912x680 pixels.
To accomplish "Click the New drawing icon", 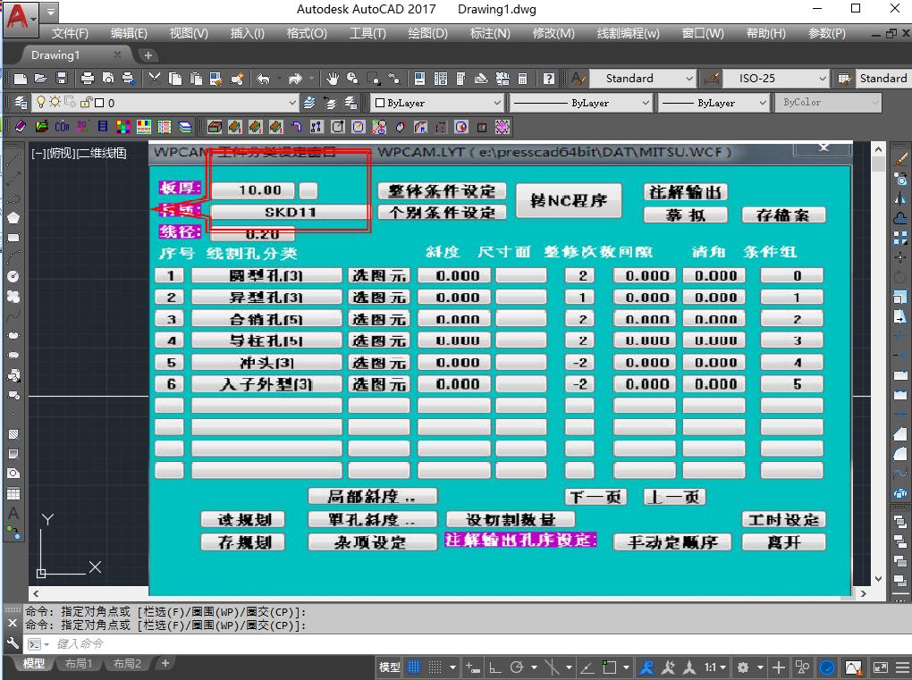I will tap(21, 79).
